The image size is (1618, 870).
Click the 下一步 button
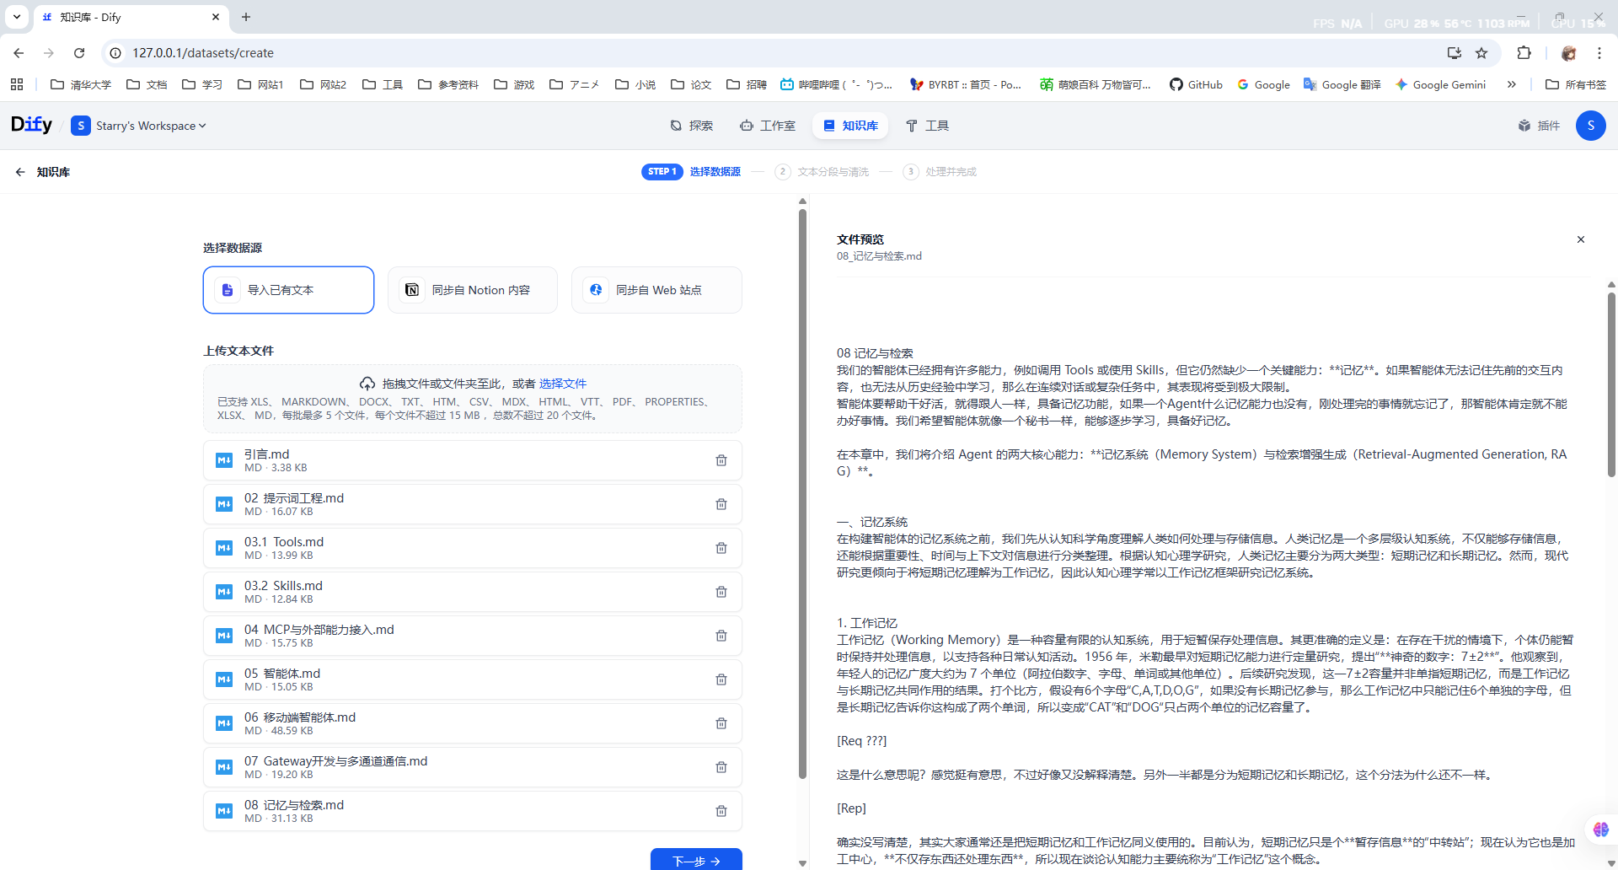click(x=696, y=860)
